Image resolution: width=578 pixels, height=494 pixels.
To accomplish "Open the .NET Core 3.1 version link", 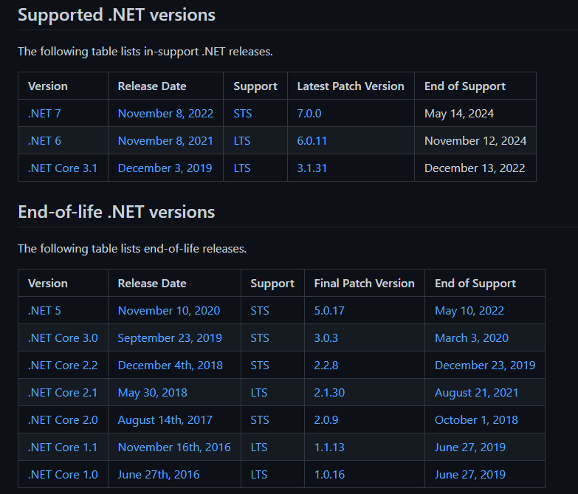I will [x=62, y=168].
